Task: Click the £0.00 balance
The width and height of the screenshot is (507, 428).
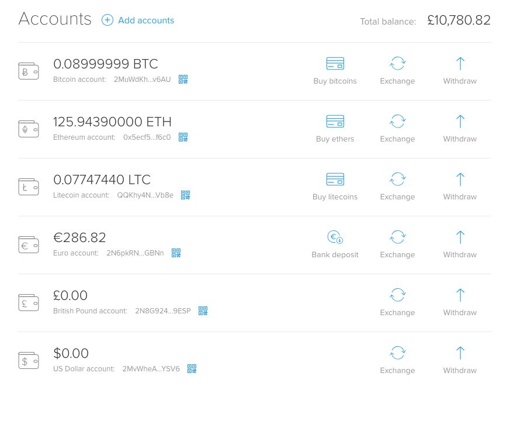Action: point(71,296)
